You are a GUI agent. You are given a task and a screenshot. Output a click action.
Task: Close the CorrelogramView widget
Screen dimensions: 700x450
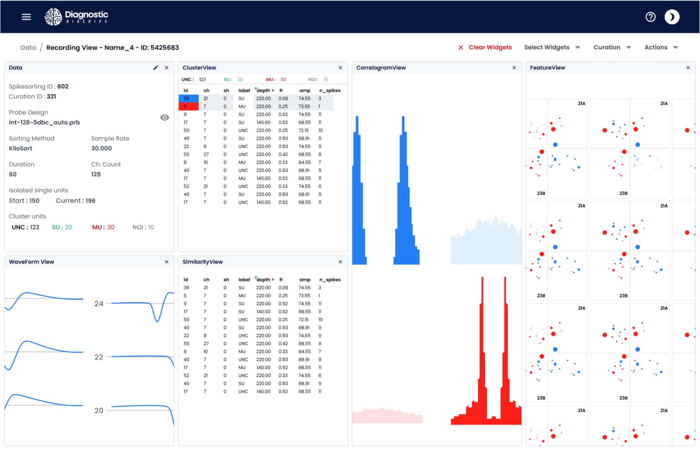(x=514, y=68)
